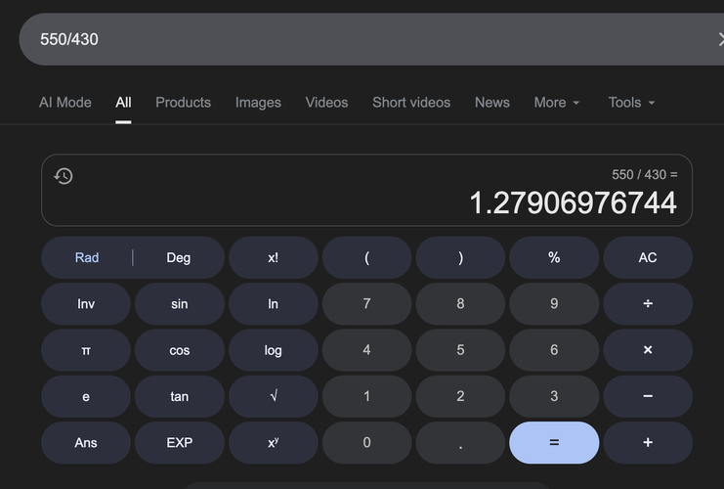This screenshot has height=489, width=724.
Task: Switch to the Images tab
Action: click(x=258, y=103)
